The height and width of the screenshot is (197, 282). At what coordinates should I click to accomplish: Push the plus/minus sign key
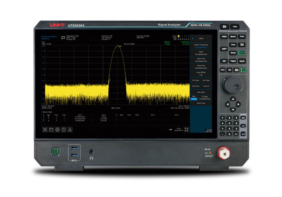(x=236, y=134)
